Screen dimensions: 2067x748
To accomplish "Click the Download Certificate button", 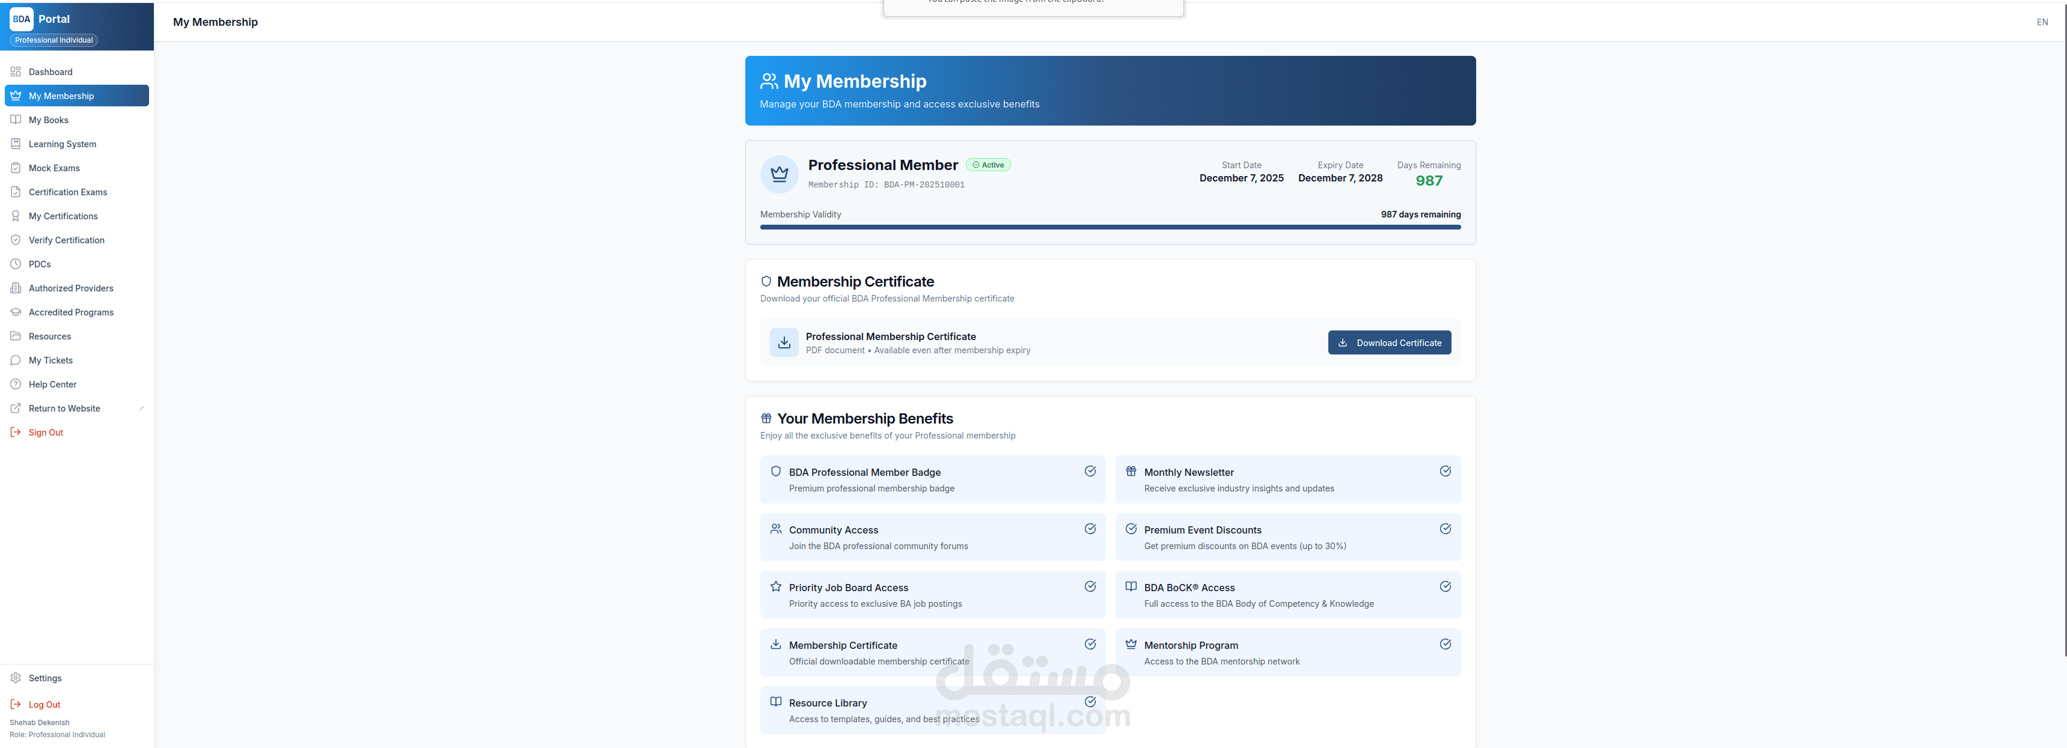I will tap(1388, 342).
